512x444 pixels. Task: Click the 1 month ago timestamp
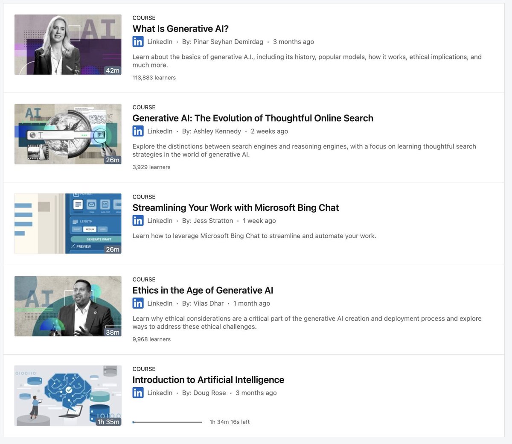click(252, 304)
